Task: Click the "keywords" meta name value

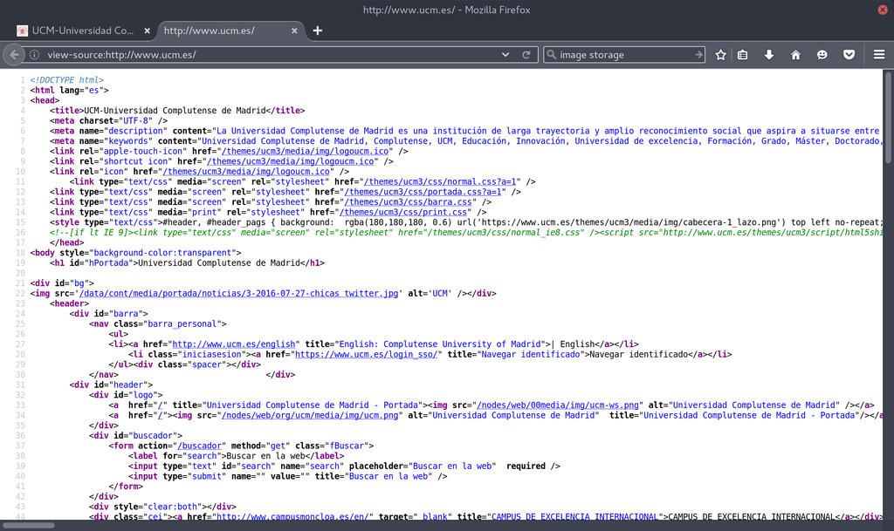Action: (128, 141)
